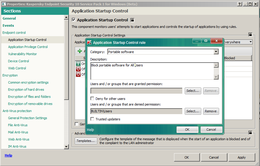Viewport: 260px width, 166px height.
Task: Open the Category dropdown with Portable software
Action: click(216, 52)
